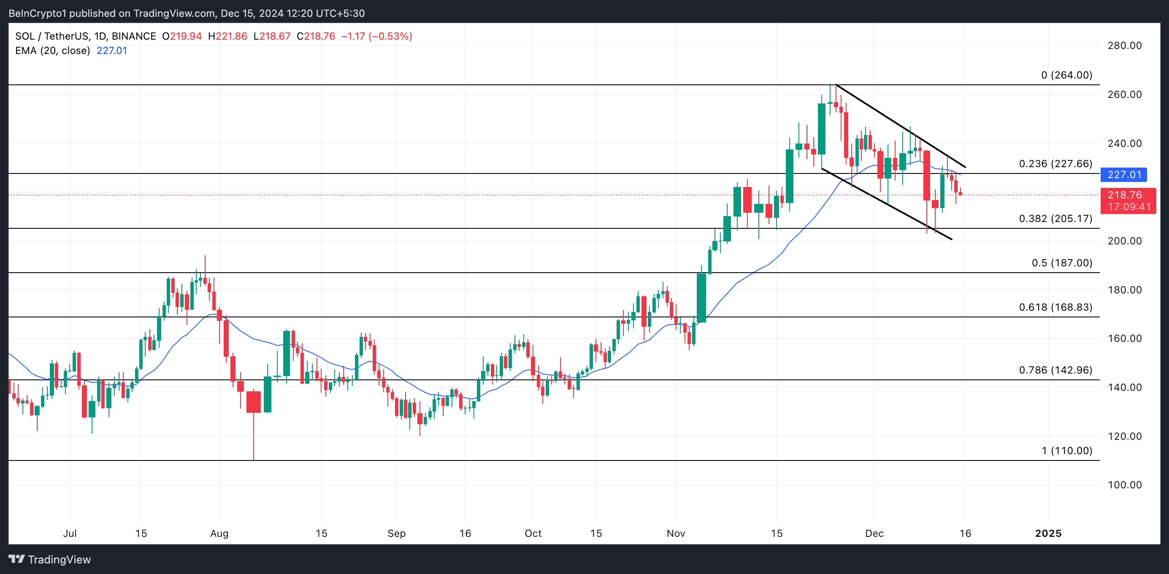Click the 2025 label on time axis
Screen dimensions: 1169x574
(x=1048, y=533)
